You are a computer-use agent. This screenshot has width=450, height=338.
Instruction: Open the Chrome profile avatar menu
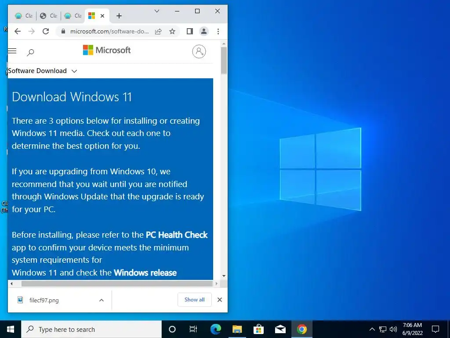coord(204,31)
